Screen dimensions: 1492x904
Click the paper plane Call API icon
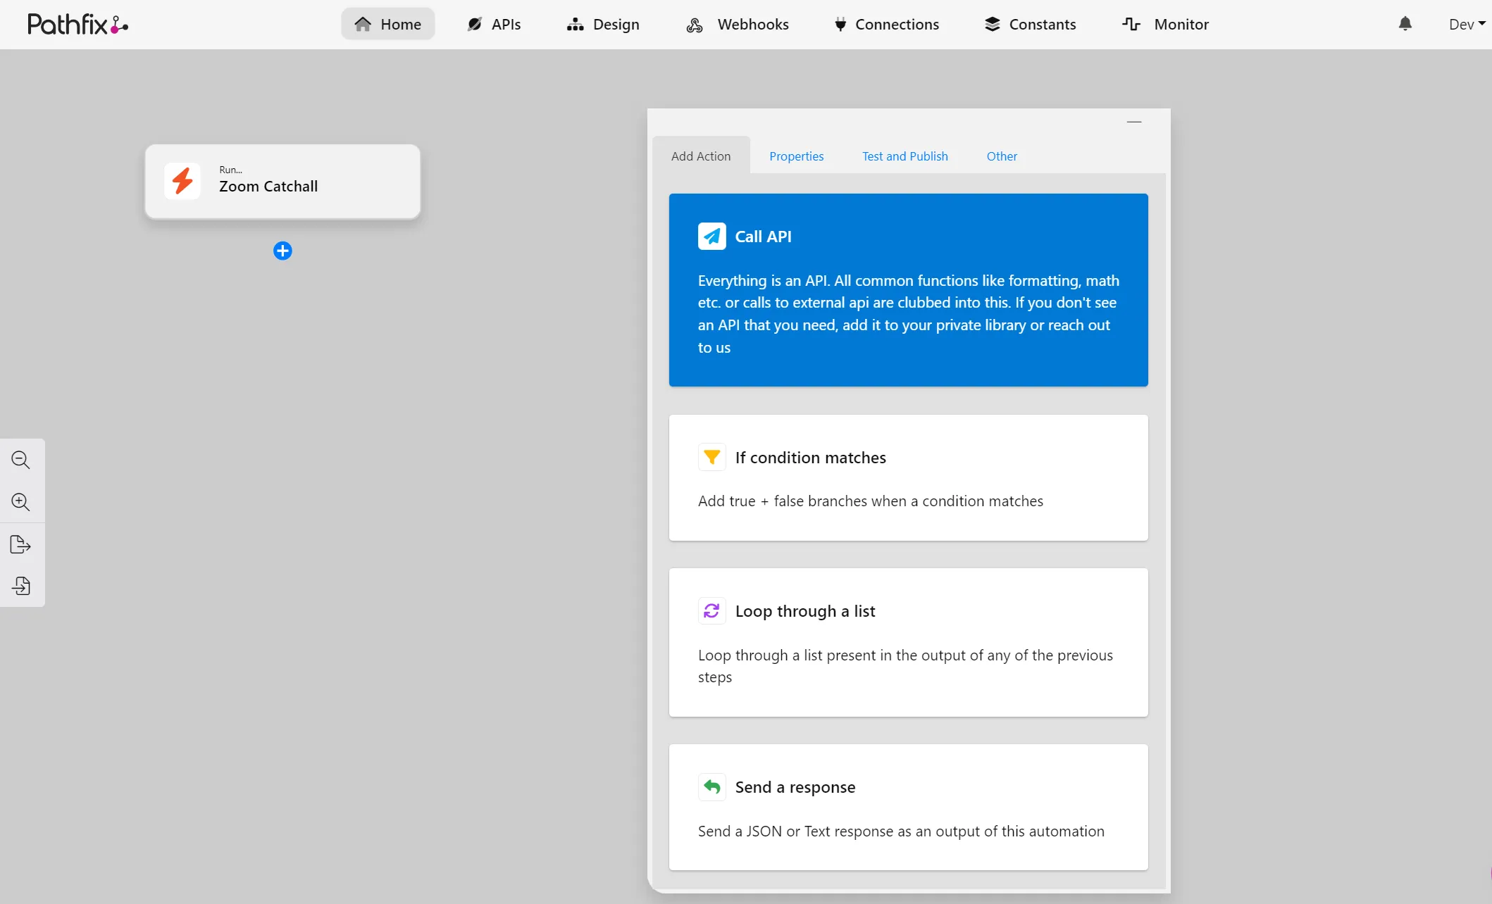pyautogui.click(x=712, y=237)
